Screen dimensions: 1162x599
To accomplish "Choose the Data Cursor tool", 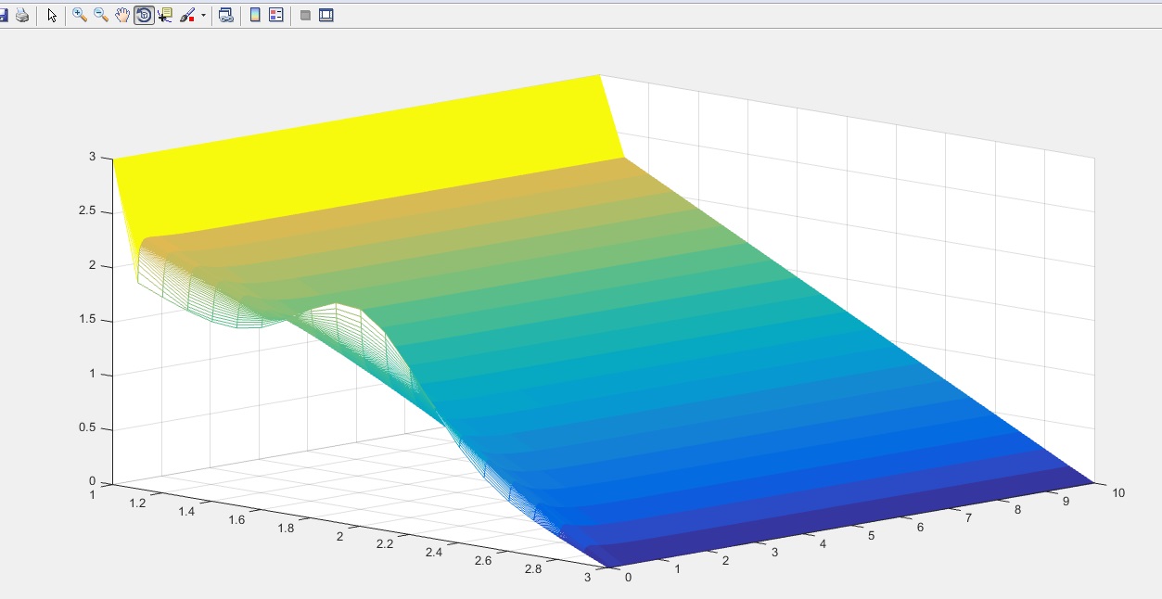I will 165,16.
